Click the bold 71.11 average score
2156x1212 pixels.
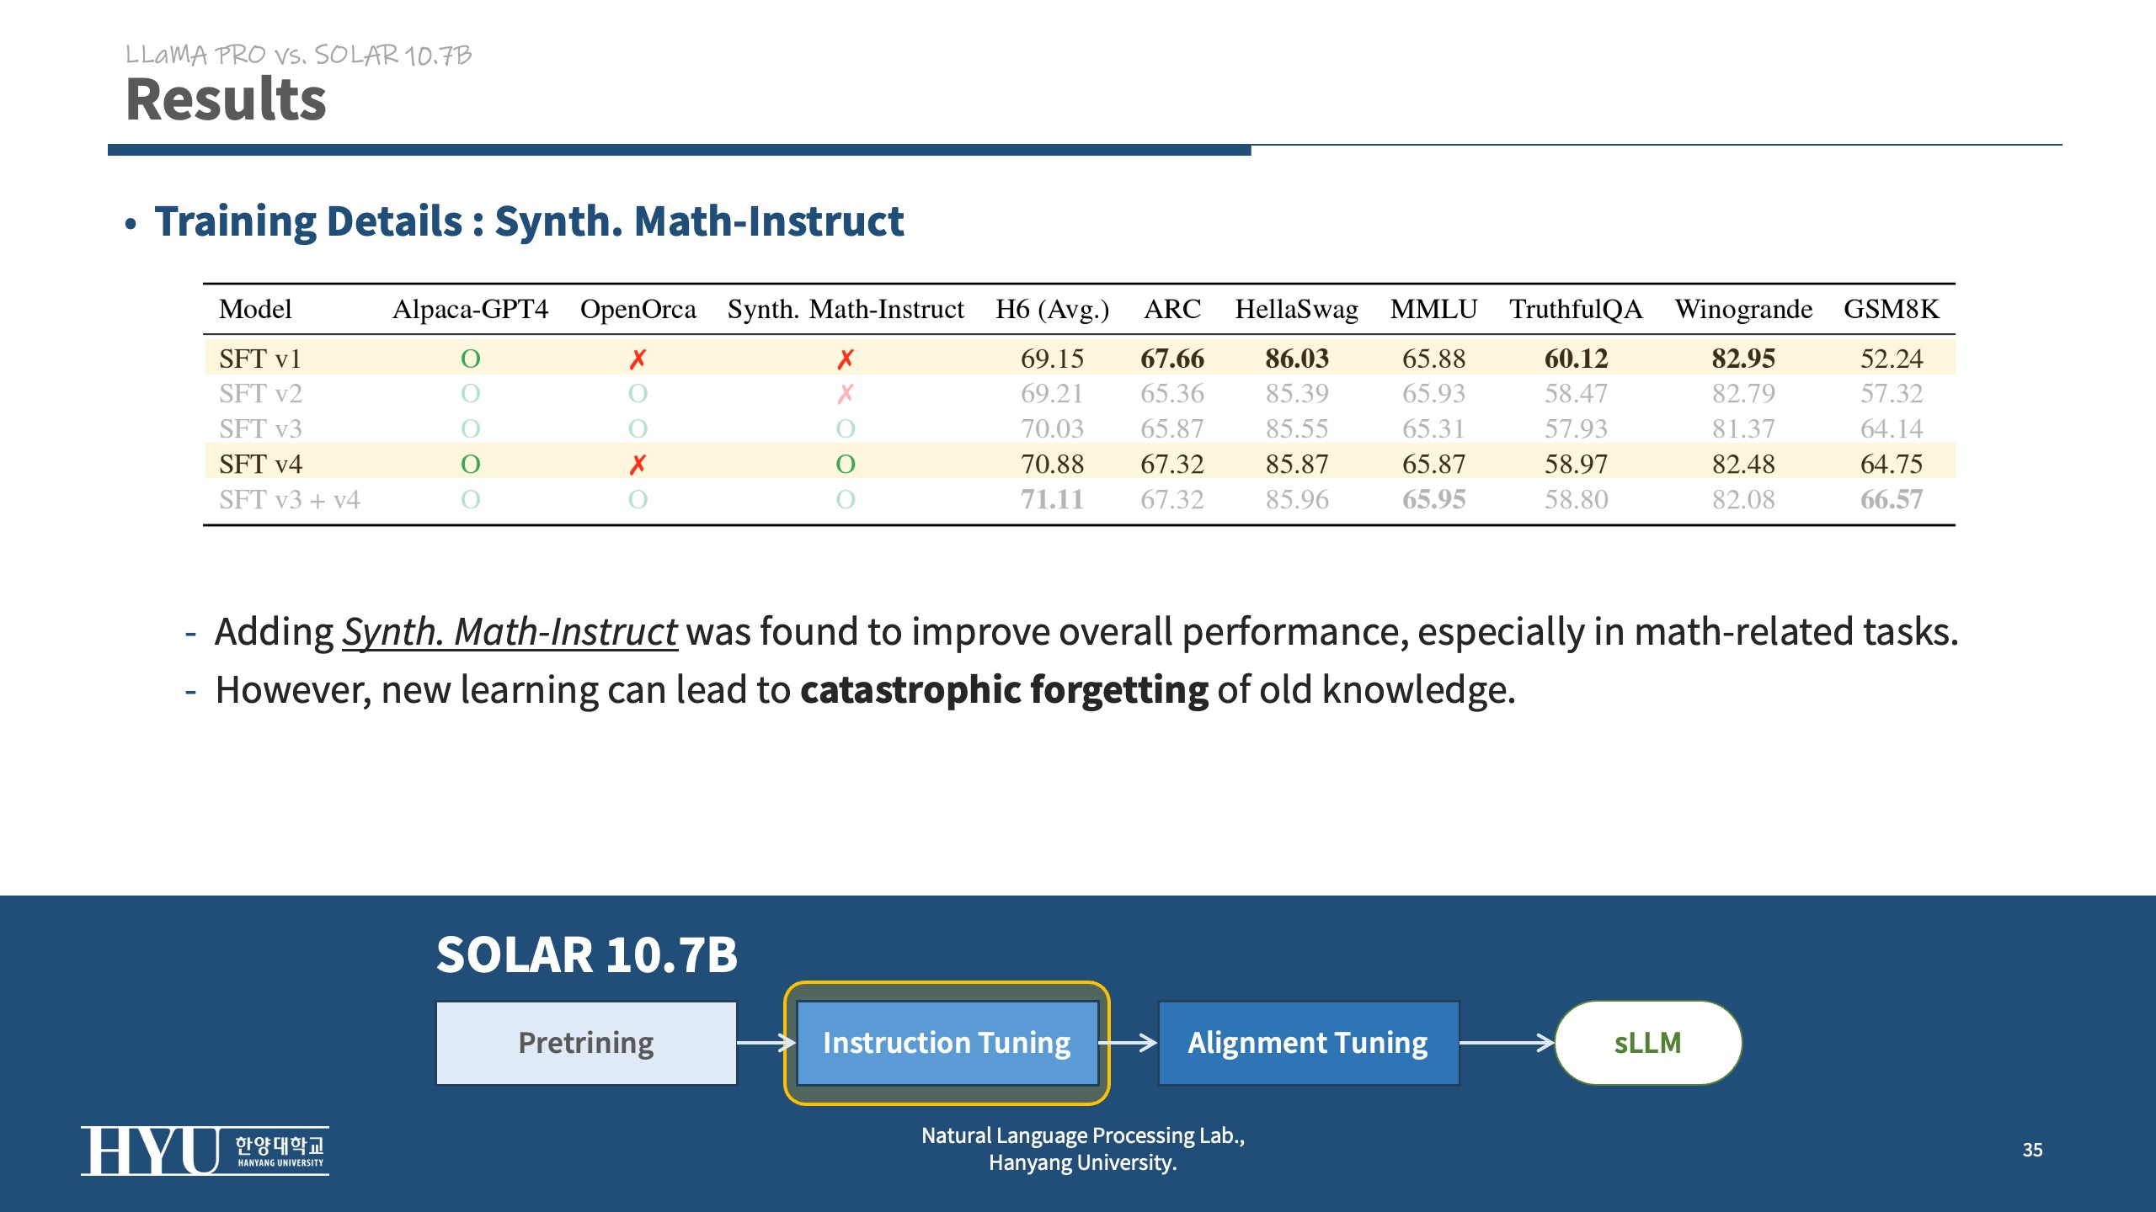click(x=1052, y=499)
